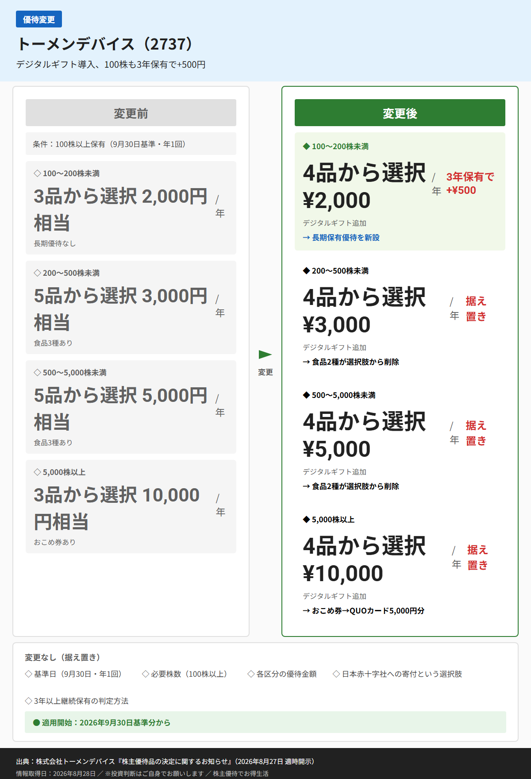Click the 長期優待なし note
This screenshot has width=531, height=779.
pyautogui.click(x=55, y=243)
